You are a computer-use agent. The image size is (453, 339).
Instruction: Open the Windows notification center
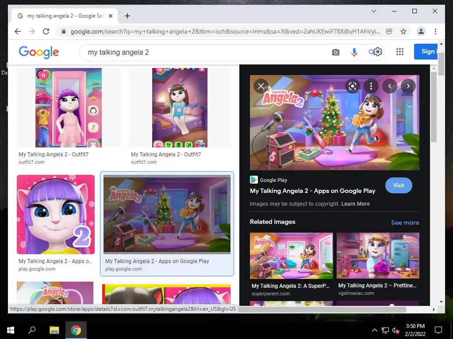pyautogui.click(x=438, y=330)
